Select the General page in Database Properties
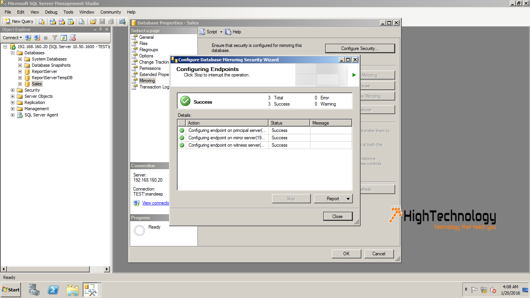Viewport: 530px width, 298px height. [x=146, y=37]
